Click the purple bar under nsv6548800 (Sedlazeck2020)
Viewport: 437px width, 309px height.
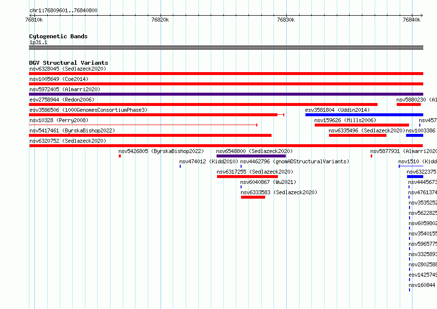coord(251,156)
